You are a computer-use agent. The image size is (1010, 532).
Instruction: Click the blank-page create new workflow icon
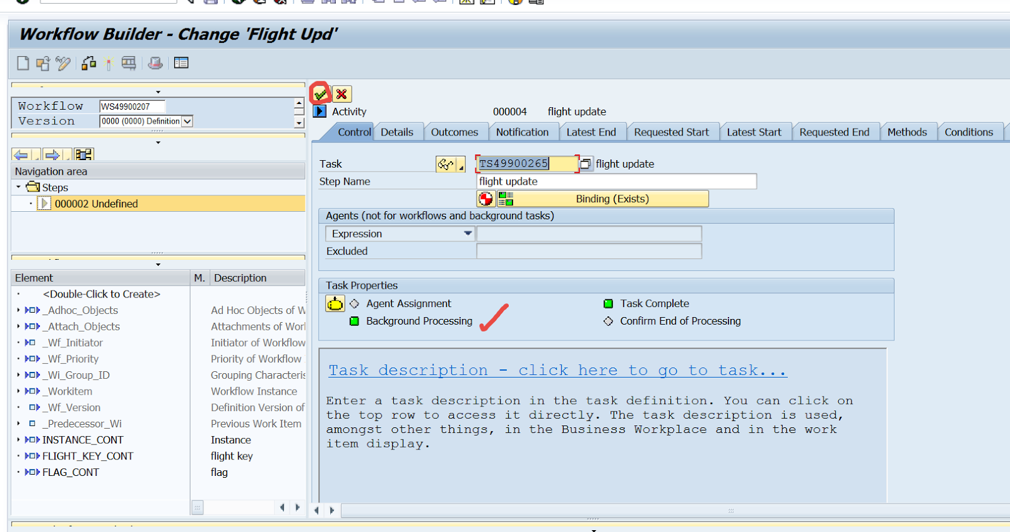23,63
